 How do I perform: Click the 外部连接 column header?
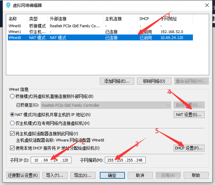click(x=76, y=19)
